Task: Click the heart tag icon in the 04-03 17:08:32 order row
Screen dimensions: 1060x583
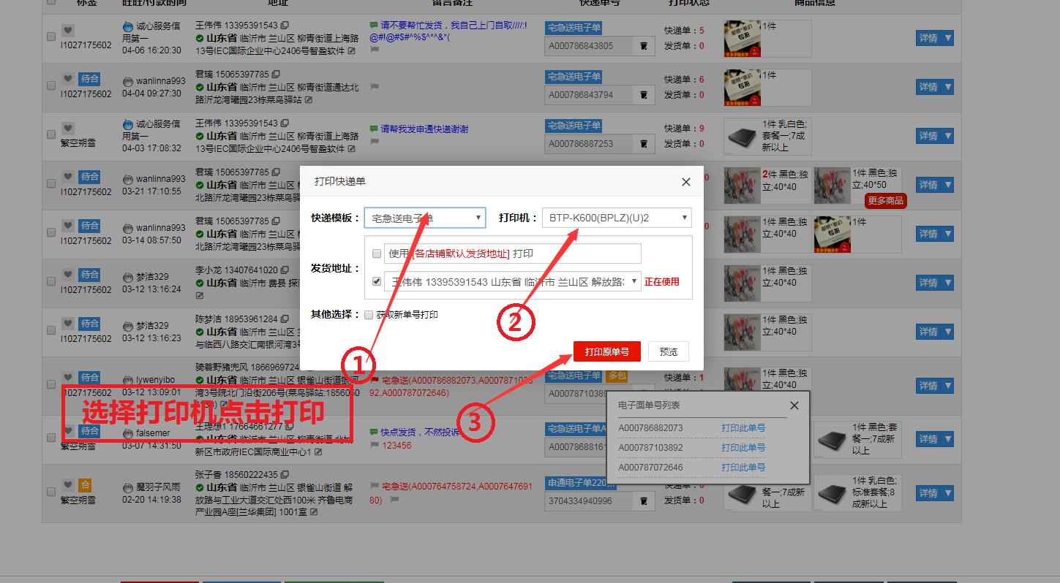Action: pyautogui.click(x=67, y=128)
